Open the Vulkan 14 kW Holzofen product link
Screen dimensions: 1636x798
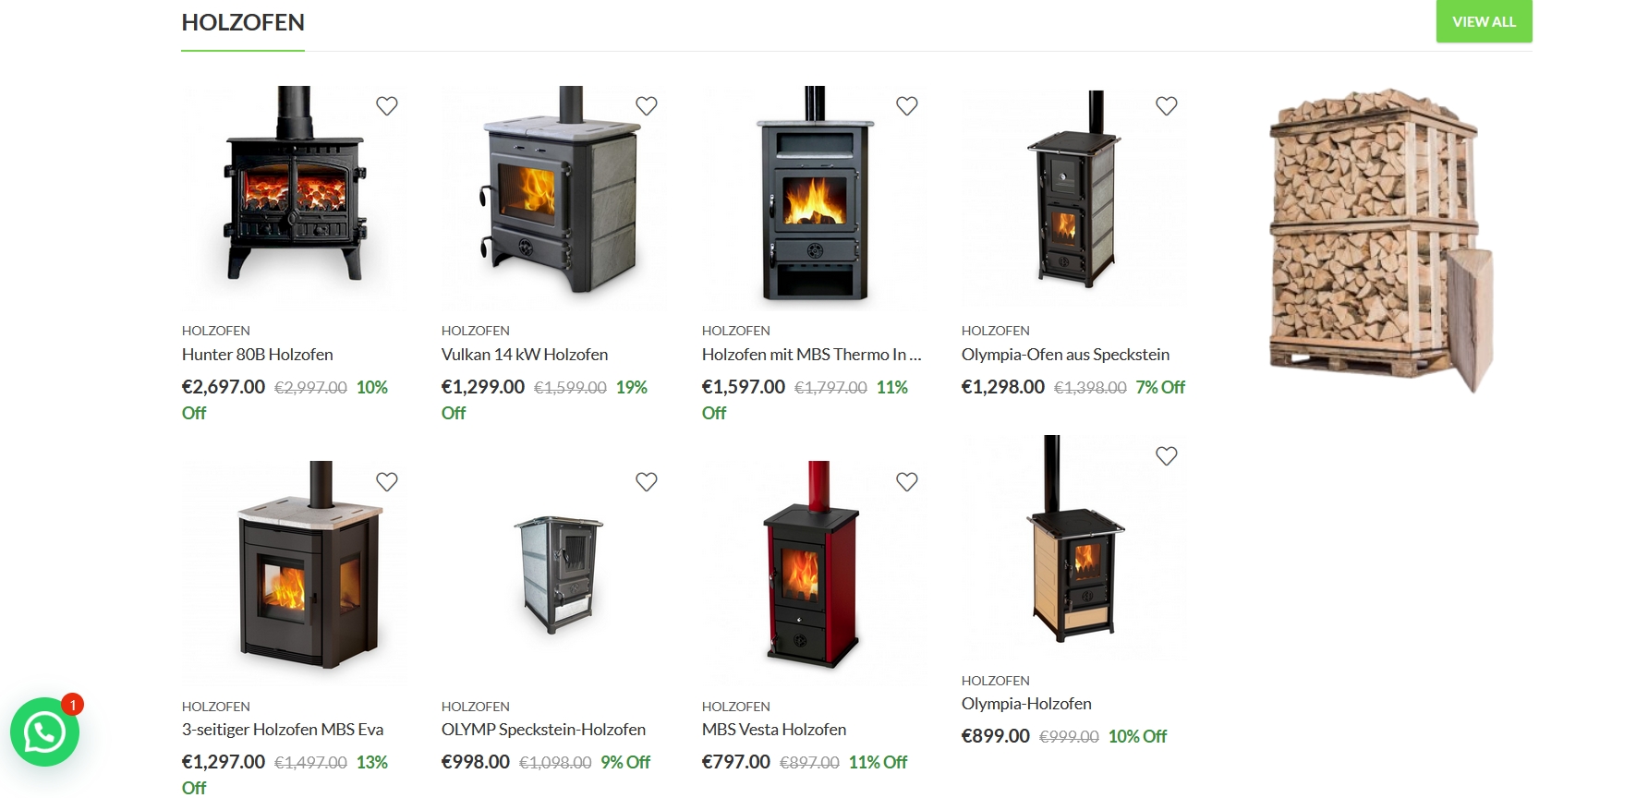pyautogui.click(x=525, y=355)
